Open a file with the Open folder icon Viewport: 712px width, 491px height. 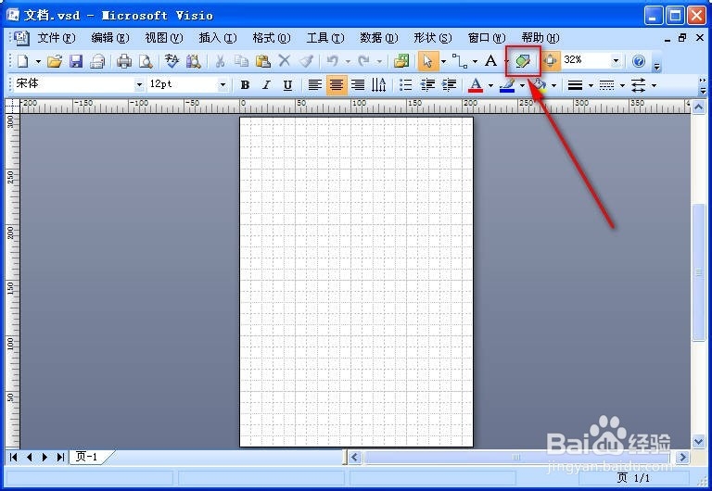pyautogui.click(x=55, y=61)
